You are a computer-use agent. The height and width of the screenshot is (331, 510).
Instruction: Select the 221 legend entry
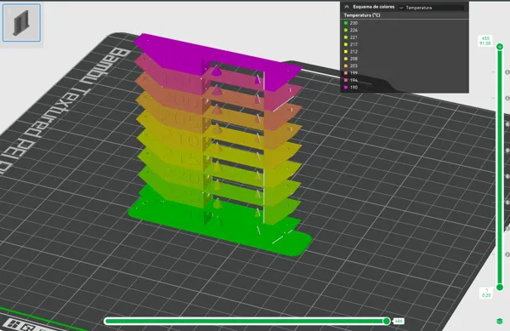tap(351, 37)
